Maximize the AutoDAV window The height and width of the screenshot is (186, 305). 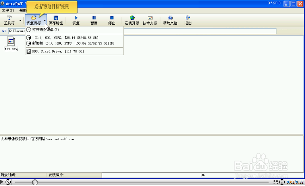[x=293, y=4]
